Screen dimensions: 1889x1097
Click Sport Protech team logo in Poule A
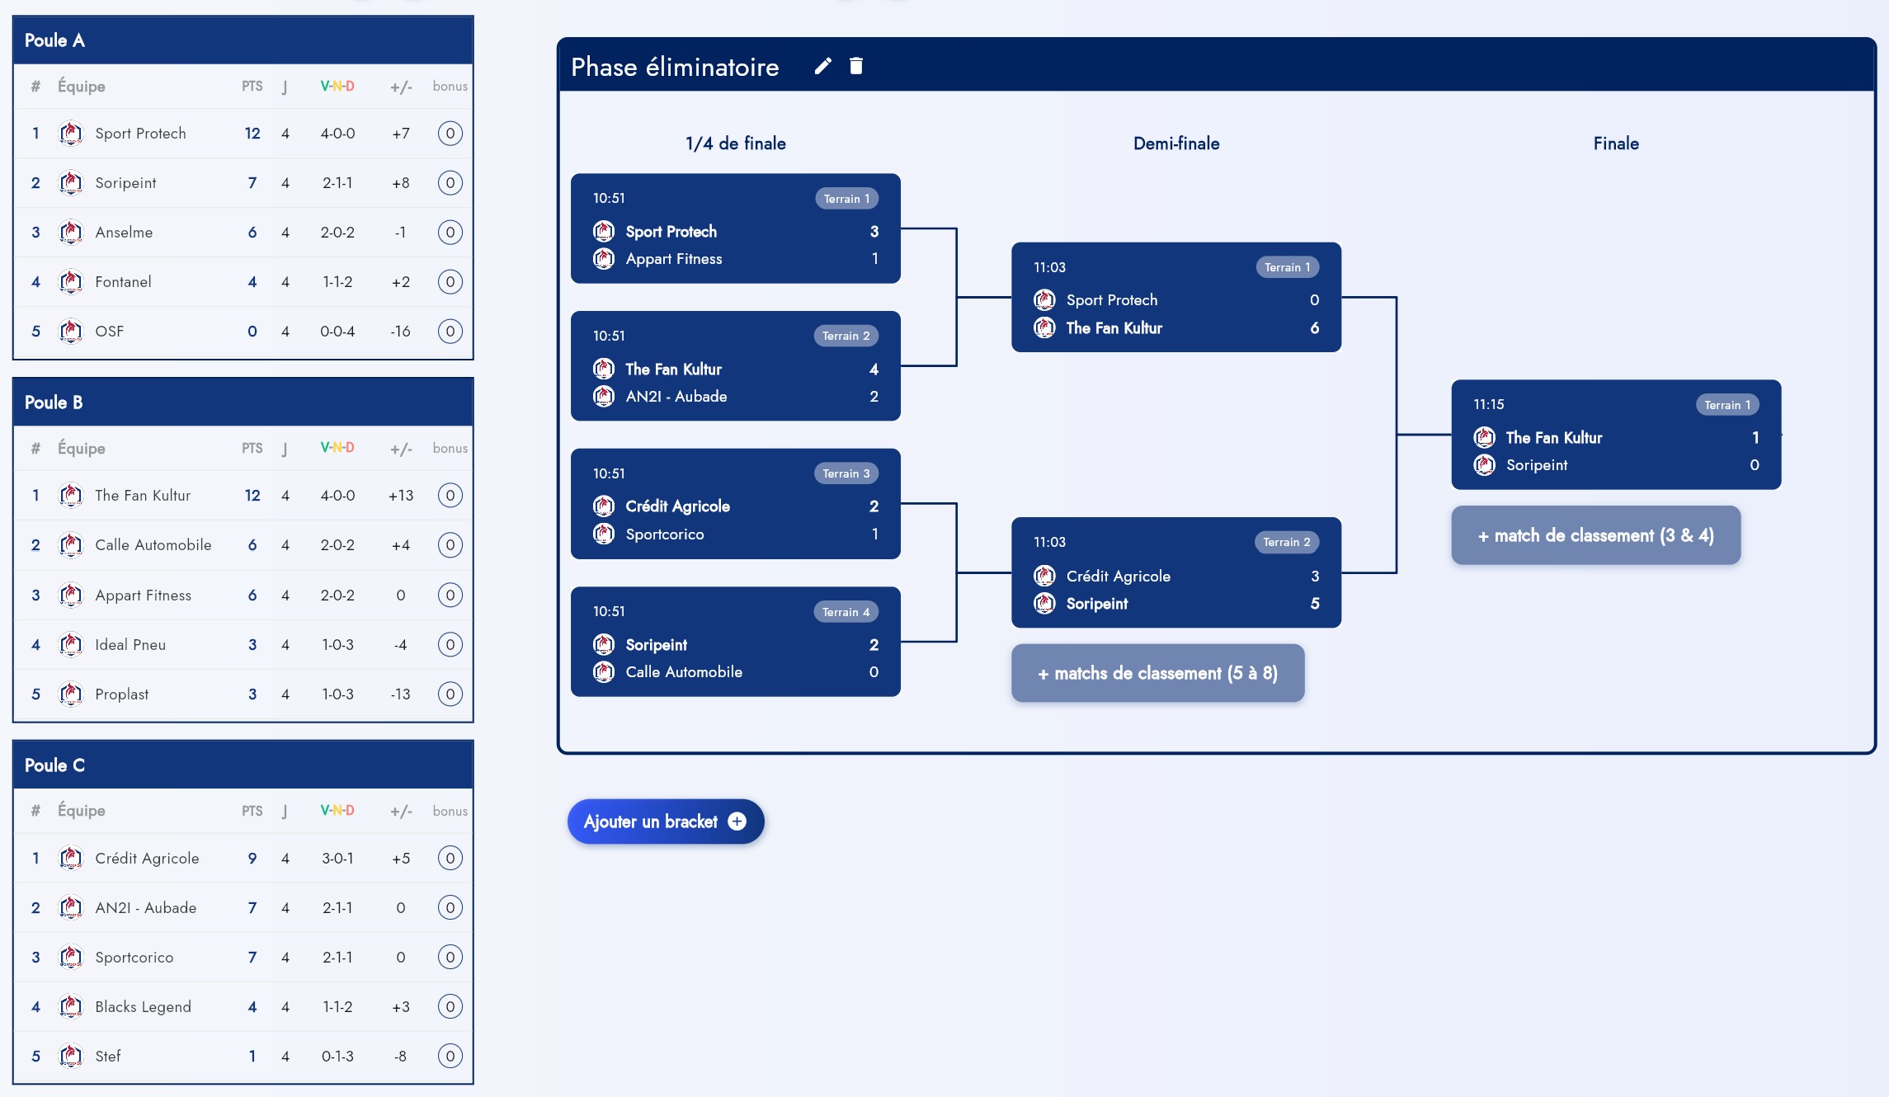coord(72,134)
